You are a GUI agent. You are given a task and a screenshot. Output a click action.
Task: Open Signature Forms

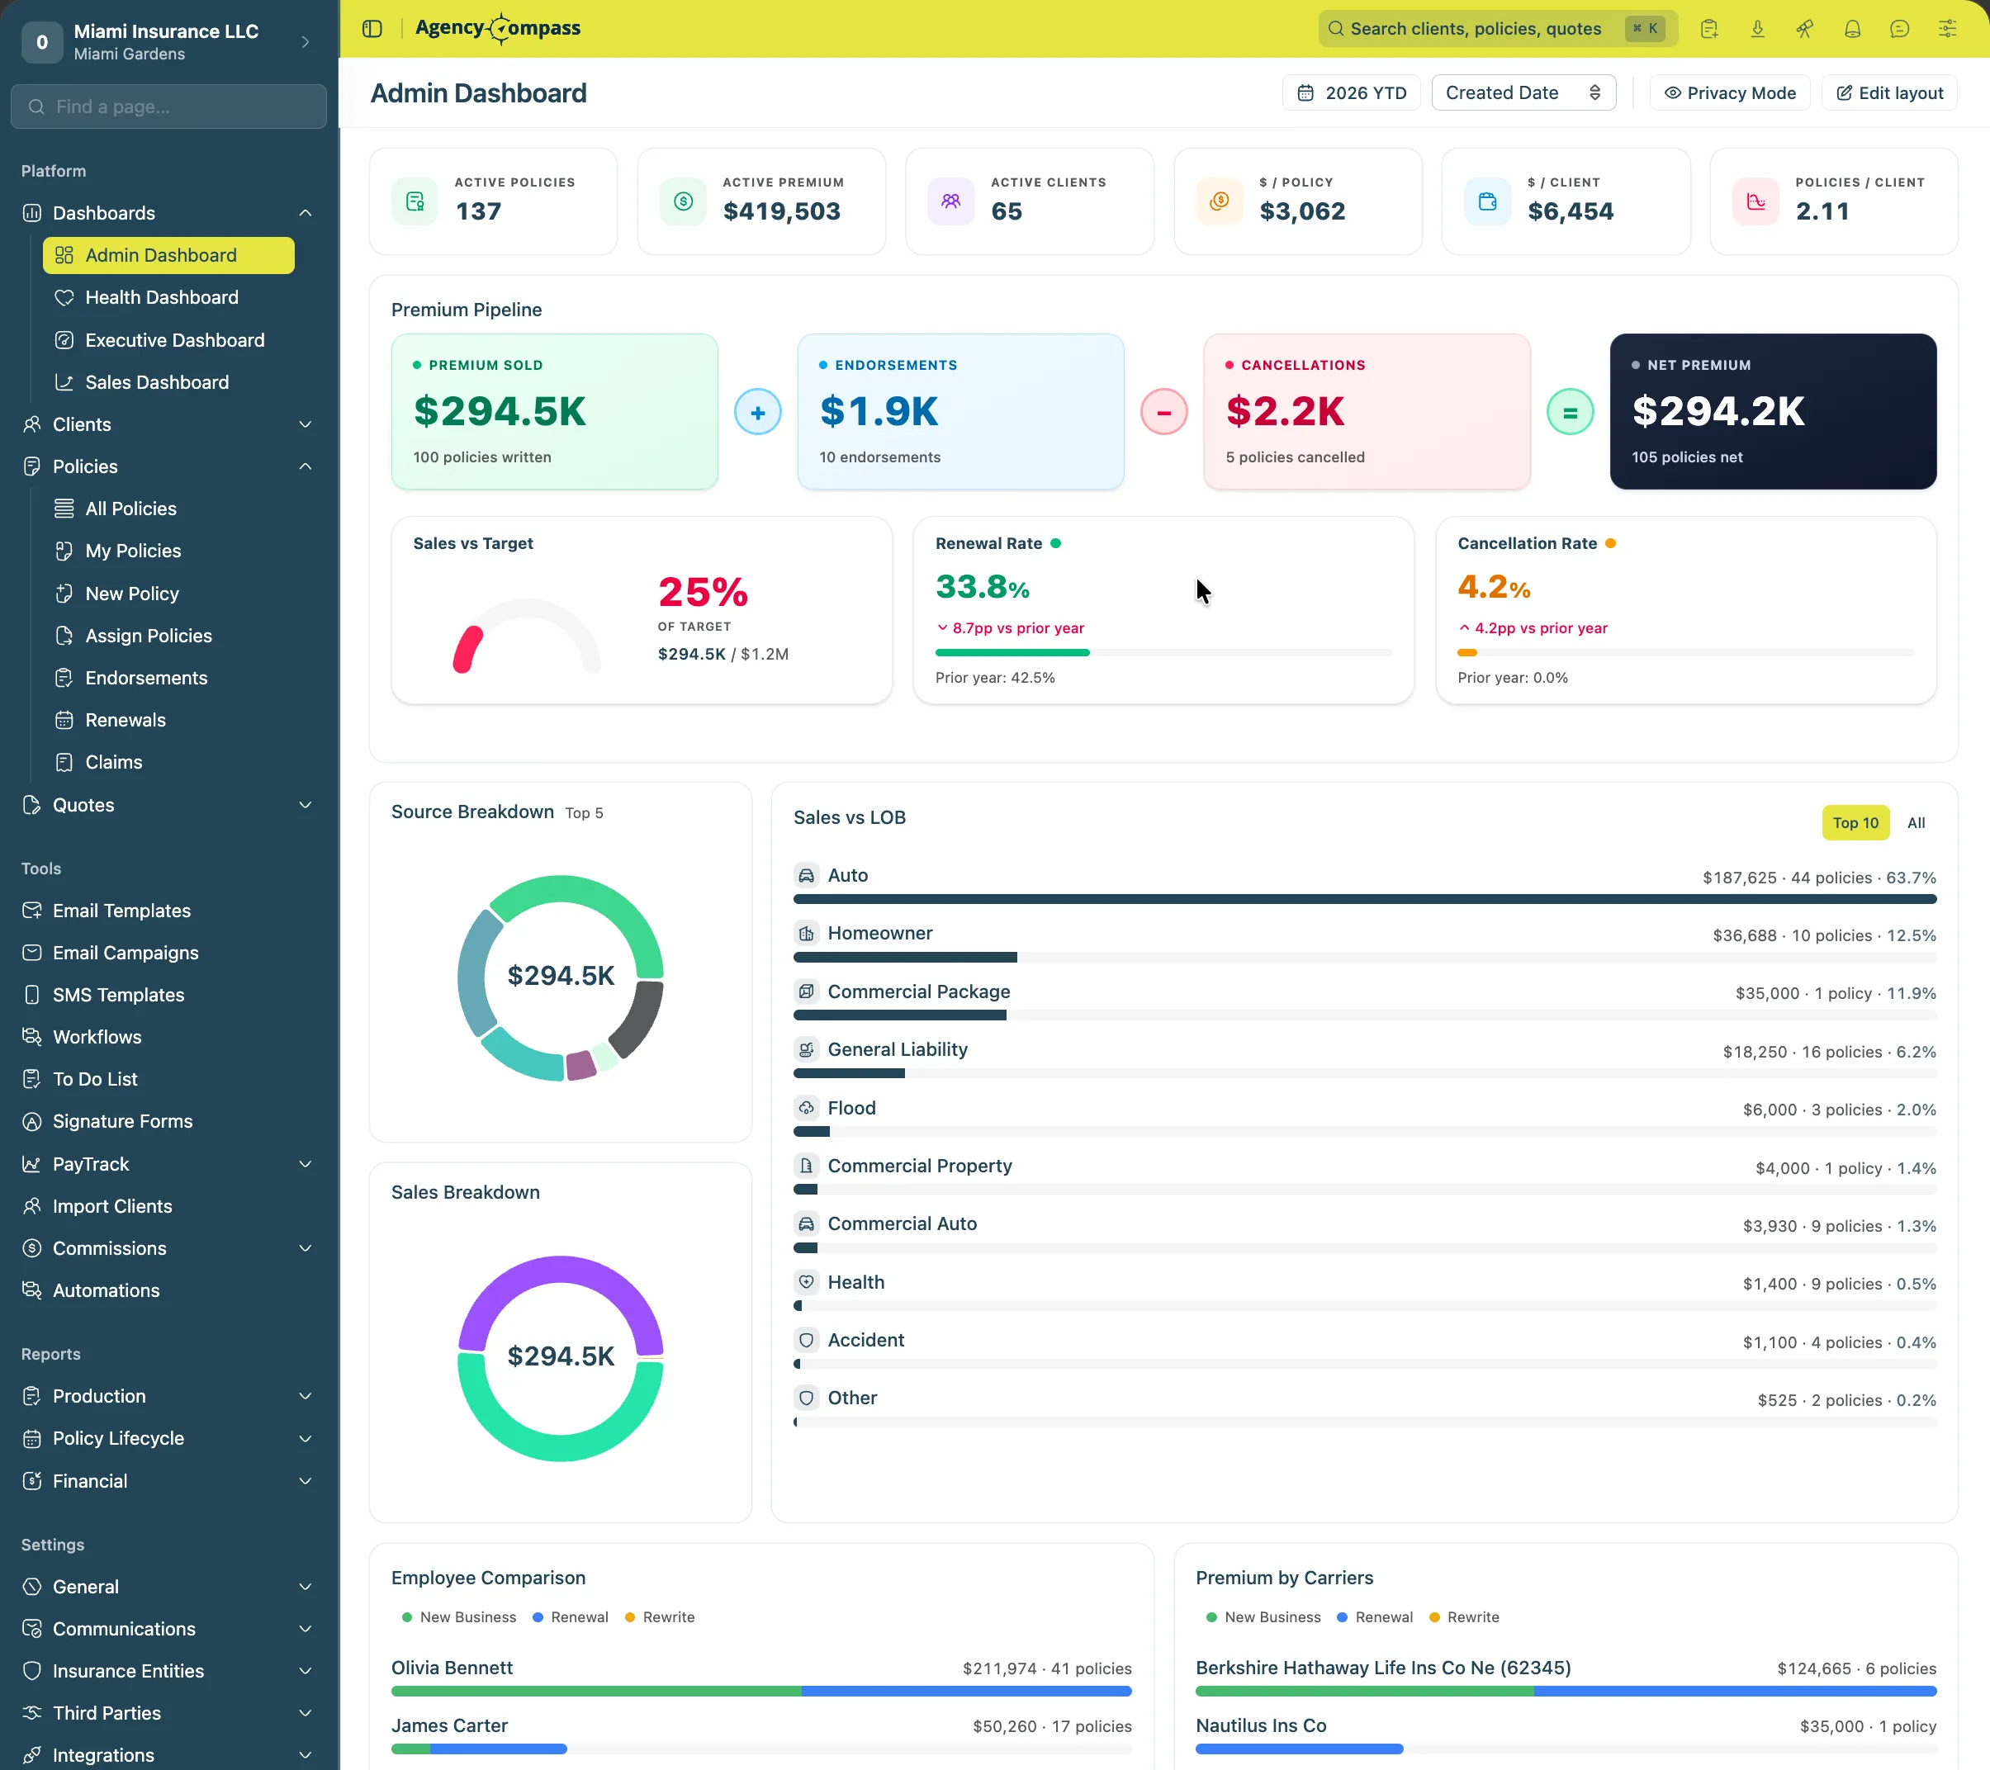(x=169, y=1122)
